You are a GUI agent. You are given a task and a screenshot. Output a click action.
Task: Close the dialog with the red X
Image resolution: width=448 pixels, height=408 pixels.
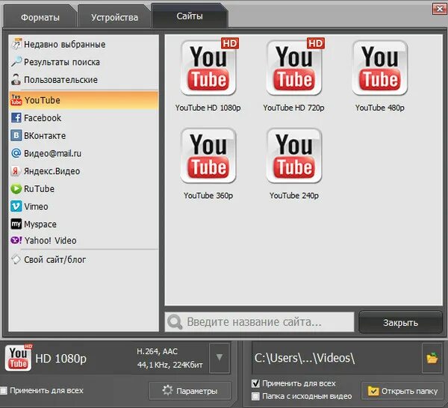[439, 9]
